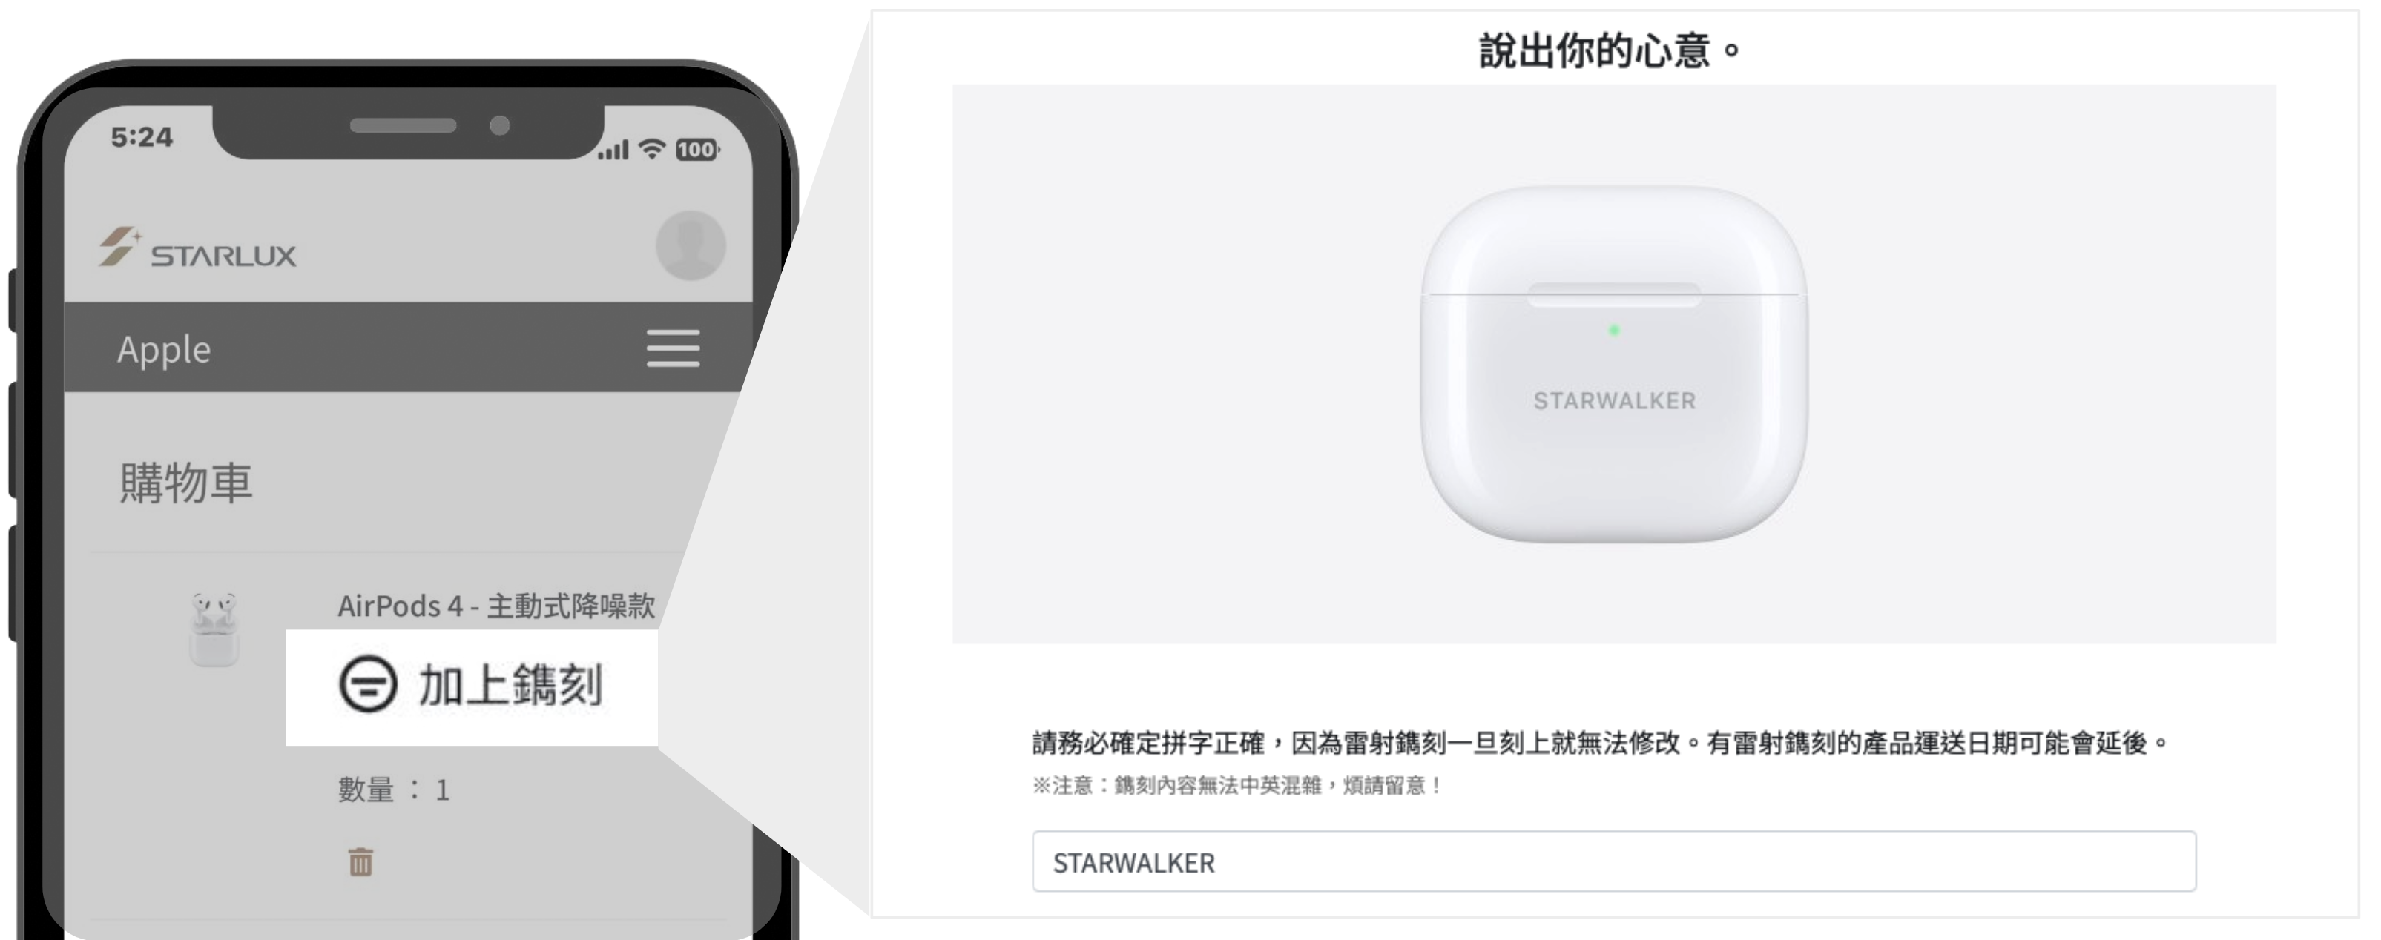Open the AirPods 4 - 主動式降噪款 product link
The height and width of the screenshot is (940, 2381).
pyautogui.click(x=496, y=606)
